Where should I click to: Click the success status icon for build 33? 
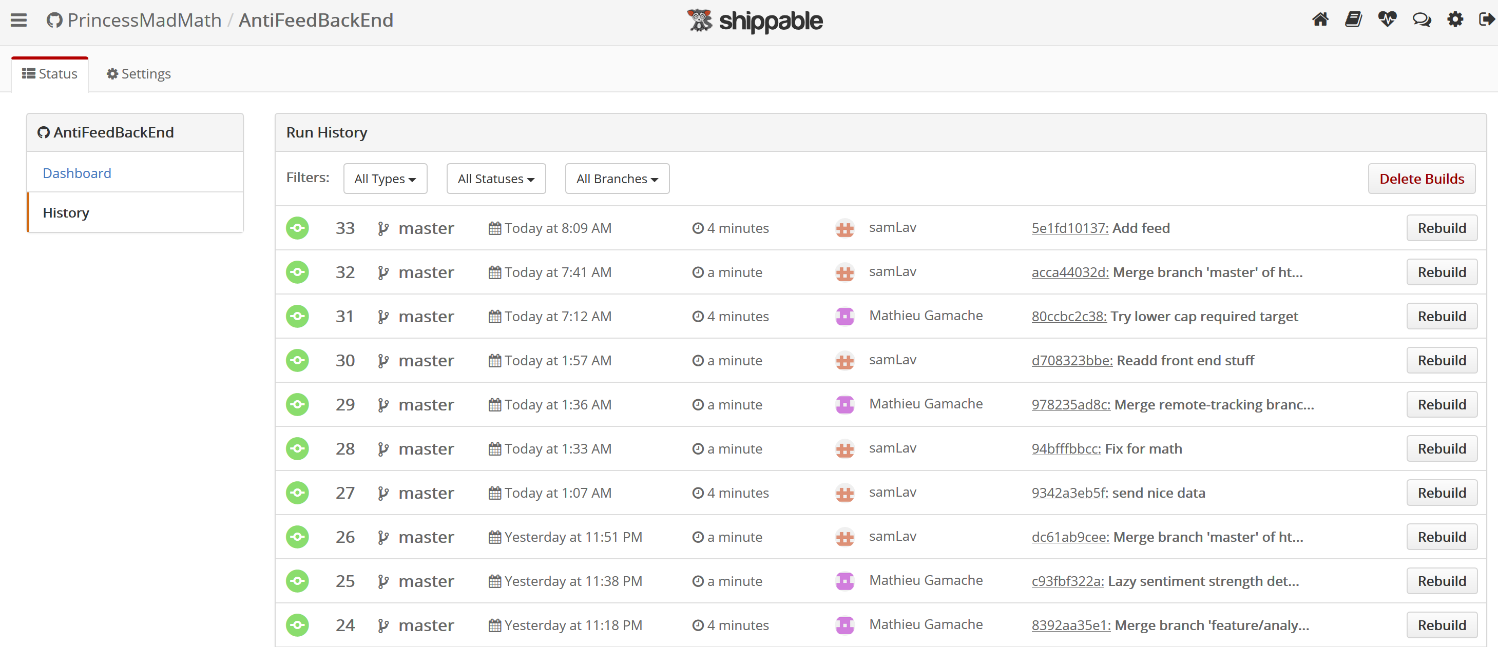click(297, 228)
